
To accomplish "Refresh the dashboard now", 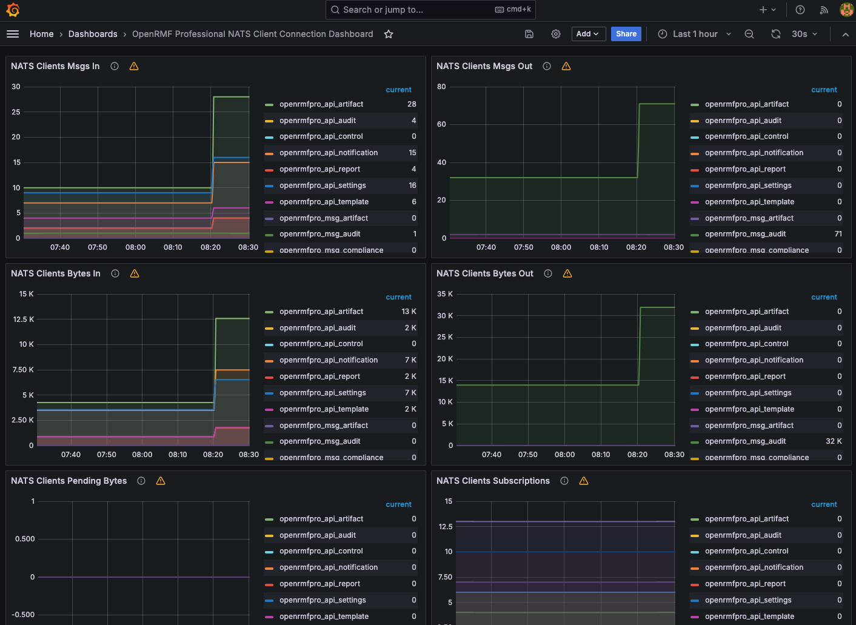I will [776, 34].
